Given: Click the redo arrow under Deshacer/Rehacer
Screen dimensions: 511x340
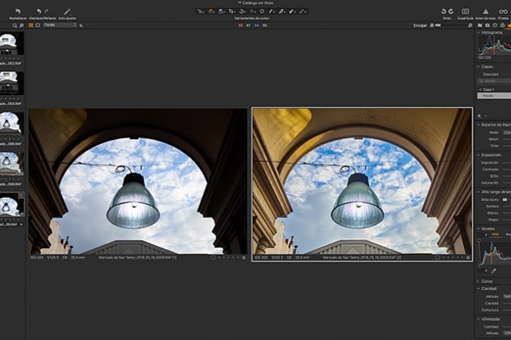Looking at the screenshot, I should (46, 12).
